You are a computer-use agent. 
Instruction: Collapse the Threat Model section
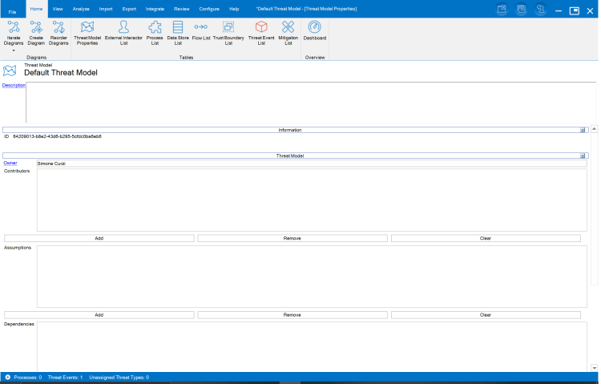[583, 156]
